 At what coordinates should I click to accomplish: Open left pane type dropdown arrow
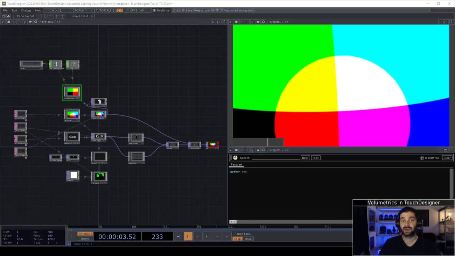click(x=3, y=22)
